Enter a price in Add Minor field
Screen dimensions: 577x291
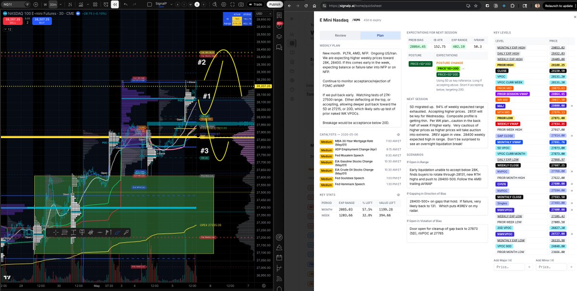click(551, 266)
